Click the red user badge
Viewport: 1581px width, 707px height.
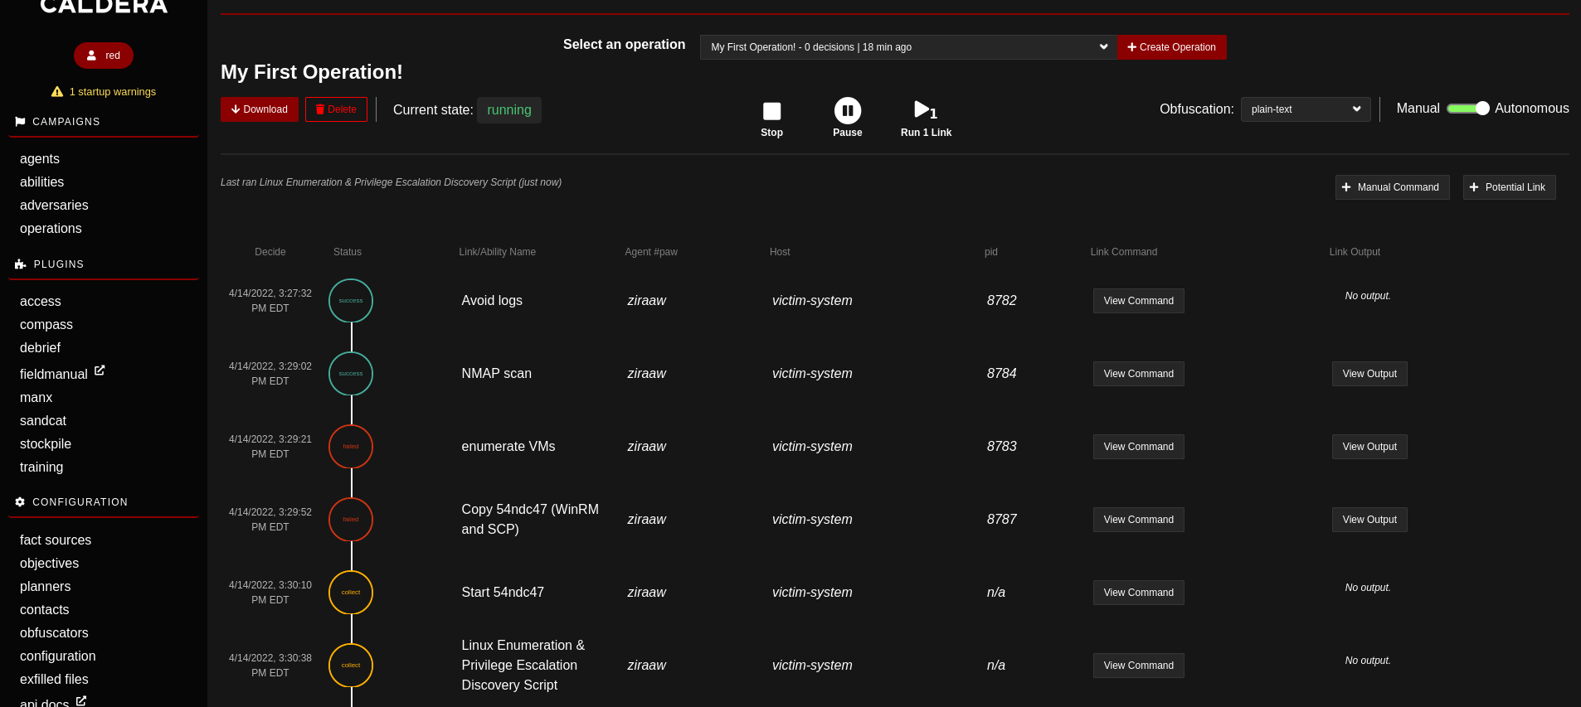click(104, 56)
